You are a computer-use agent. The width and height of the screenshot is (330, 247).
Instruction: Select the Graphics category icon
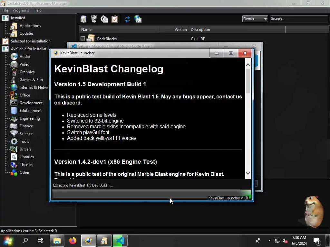click(14, 72)
